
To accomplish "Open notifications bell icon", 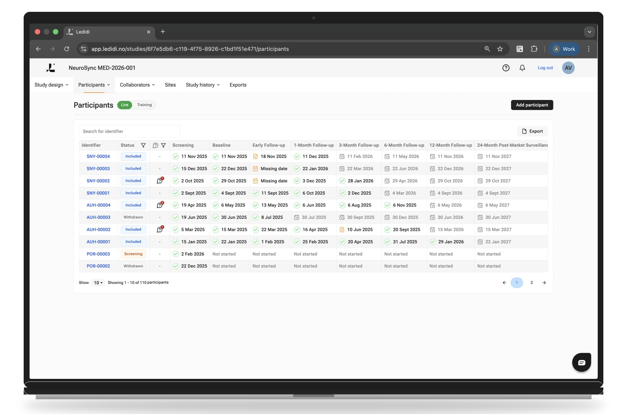I will tap(522, 68).
